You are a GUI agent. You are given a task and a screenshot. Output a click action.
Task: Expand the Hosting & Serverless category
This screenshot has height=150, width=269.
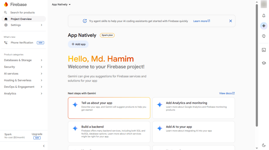(23, 80)
